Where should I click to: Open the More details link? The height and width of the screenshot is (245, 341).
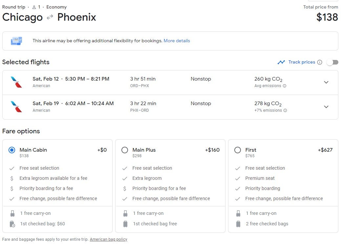coord(177,41)
